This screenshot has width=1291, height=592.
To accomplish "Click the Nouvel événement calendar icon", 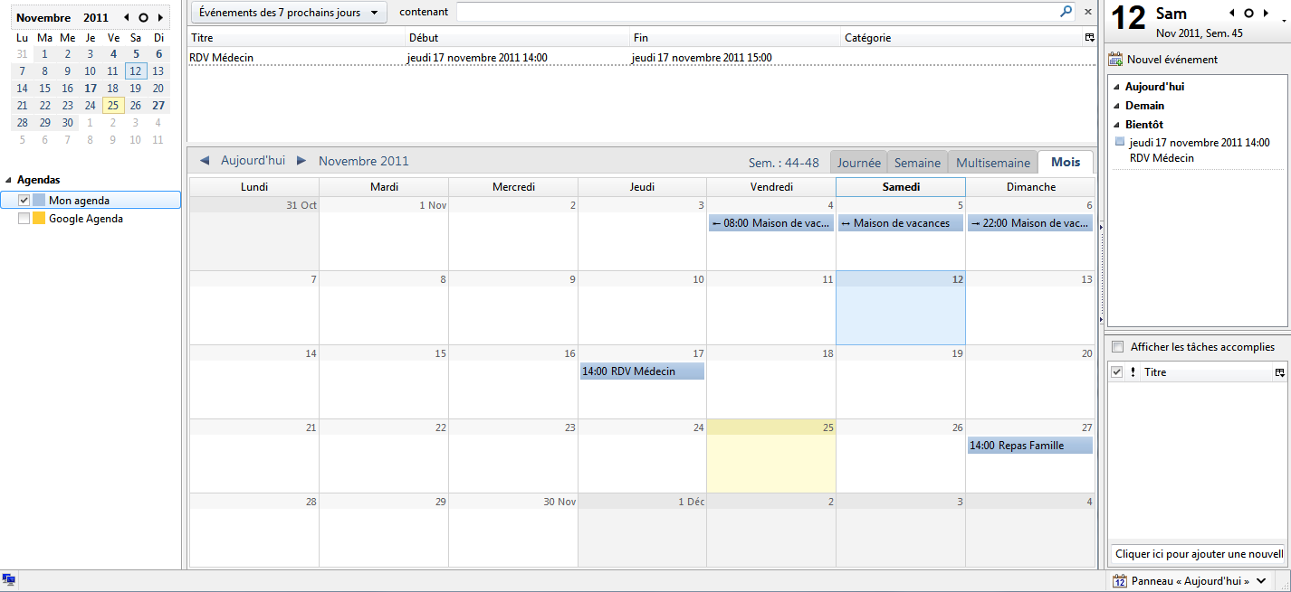I will point(1115,60).
